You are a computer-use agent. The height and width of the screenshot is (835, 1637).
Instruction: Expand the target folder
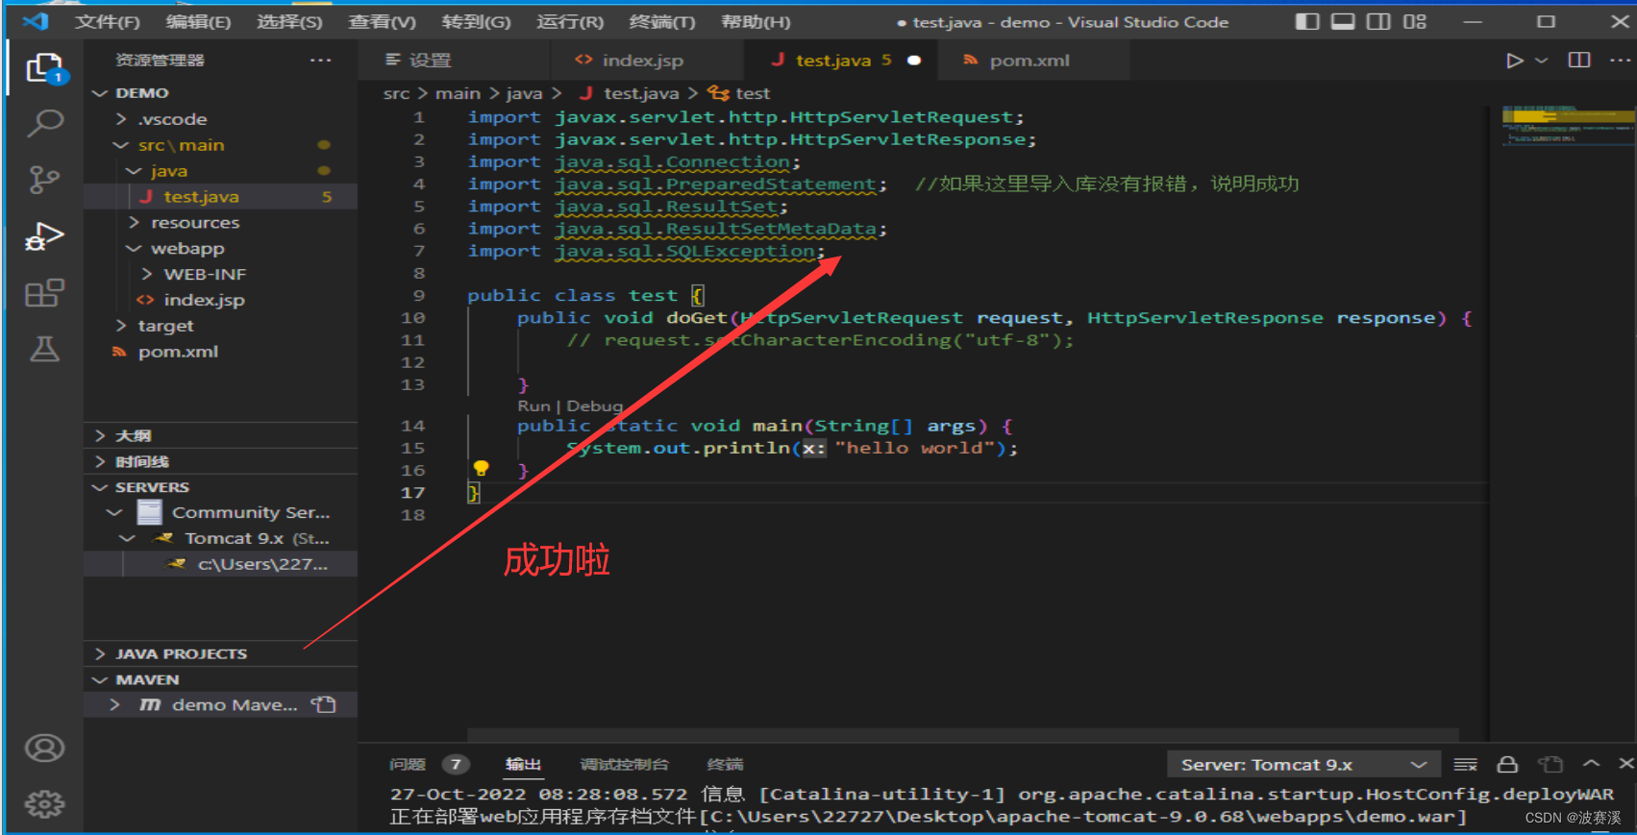pyautogui.click(x=221, y=327)
